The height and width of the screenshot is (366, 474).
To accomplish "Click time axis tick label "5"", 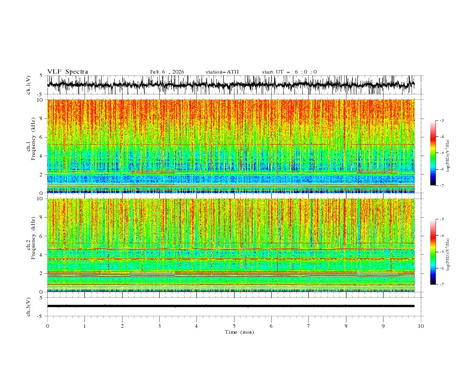I will 234,326.
